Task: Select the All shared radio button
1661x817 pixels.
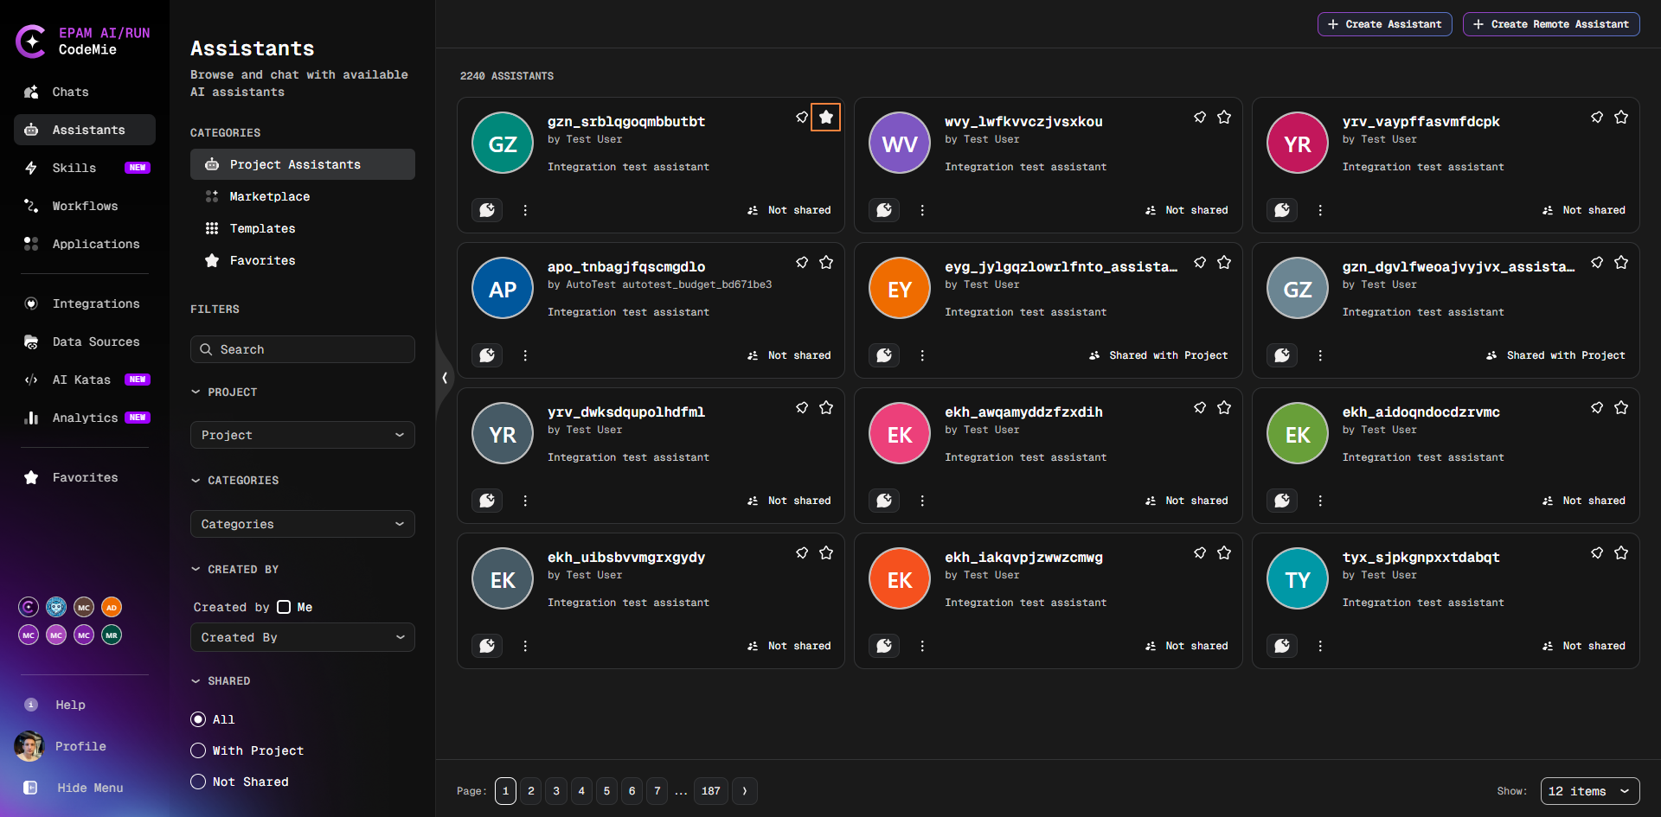Action: pyautogui.click(x=198, y=719)
